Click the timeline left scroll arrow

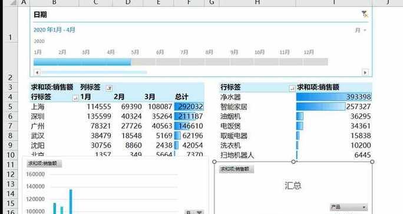[x=37, y=72]
